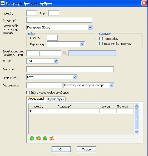The image size is (148, 156).
Task: Check Βιβλίο Κοστολογίου οικοδομών
Action: pos(28,92)
